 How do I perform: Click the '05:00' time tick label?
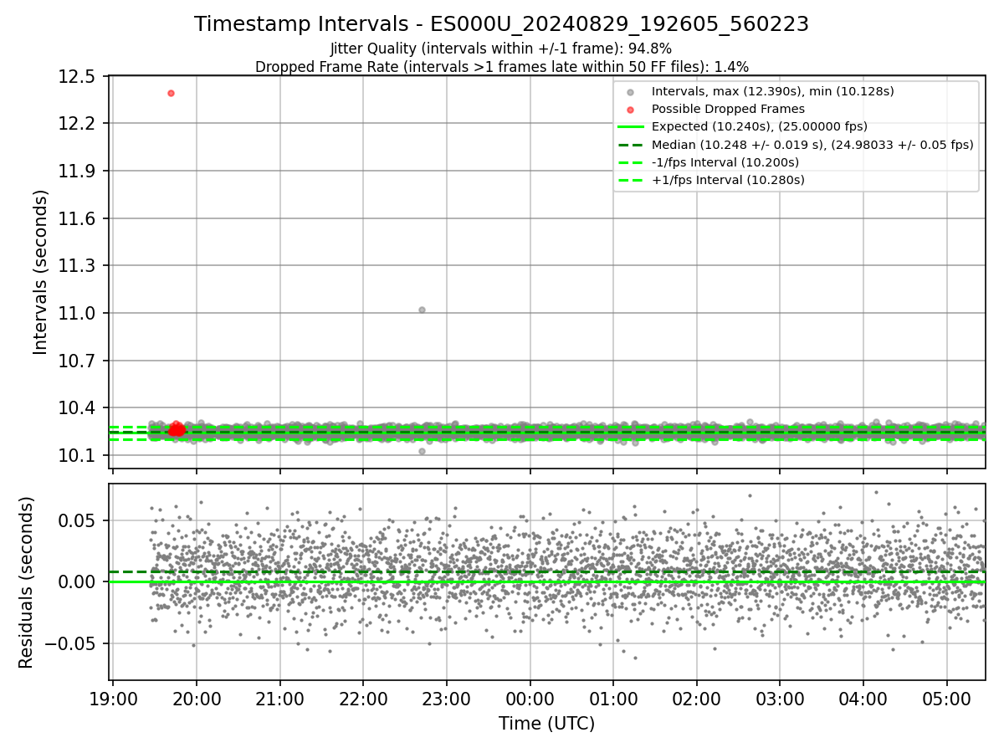click(946, 699)
